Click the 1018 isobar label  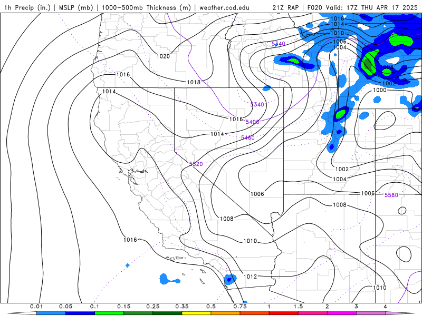tap(194, 82)
